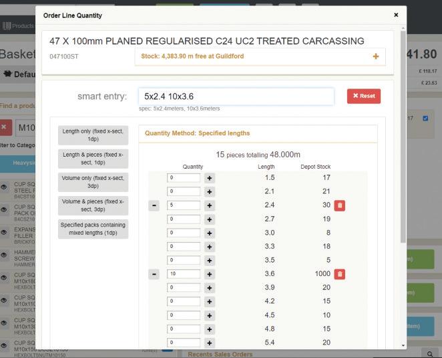Viewport: 442px width, 358px height.
Task: Click quantity field showing 5 for 2.4 length
Action: pyautogui.click(x=184, y=205)
